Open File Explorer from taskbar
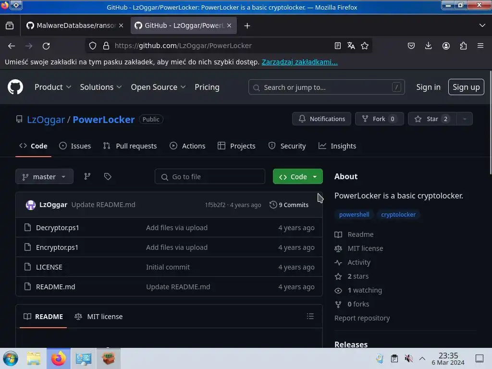The width and height of the screenshot is (492, 369). pos(34,358)
